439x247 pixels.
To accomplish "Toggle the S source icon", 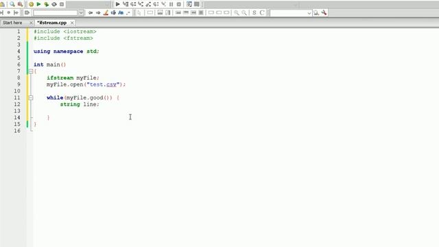I will click(x=254, y=12).
